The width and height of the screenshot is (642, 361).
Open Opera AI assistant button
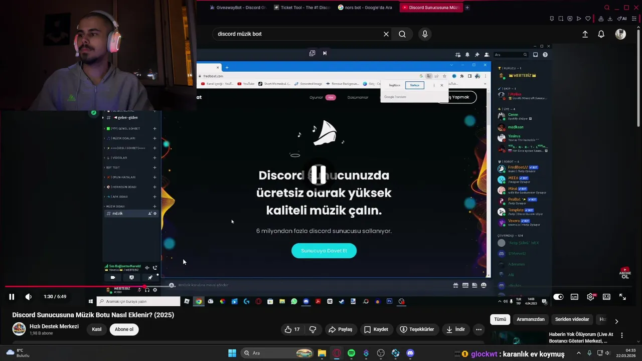point(622,19)
